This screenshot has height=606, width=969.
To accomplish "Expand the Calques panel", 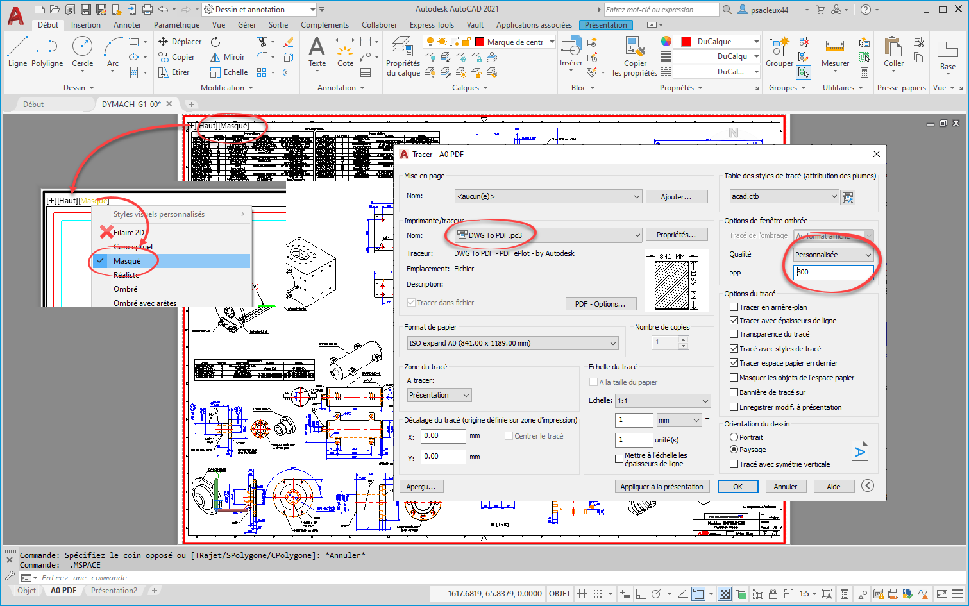I will [469, 88].
